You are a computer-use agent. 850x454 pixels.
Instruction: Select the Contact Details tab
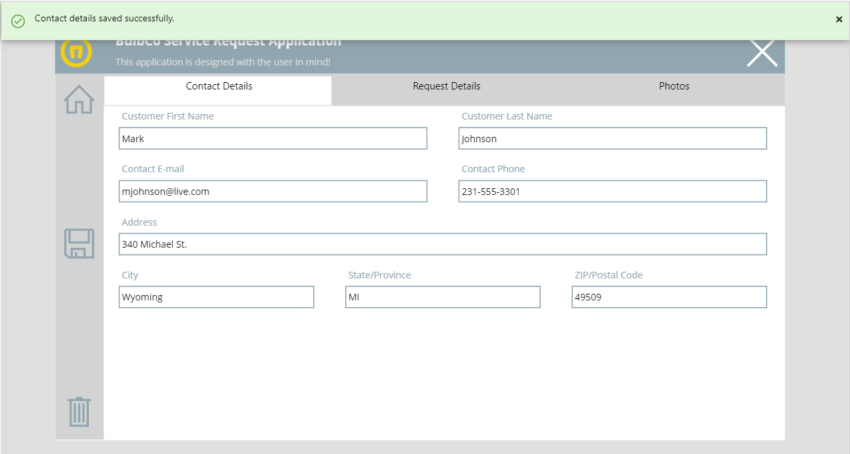coord(218,86)
